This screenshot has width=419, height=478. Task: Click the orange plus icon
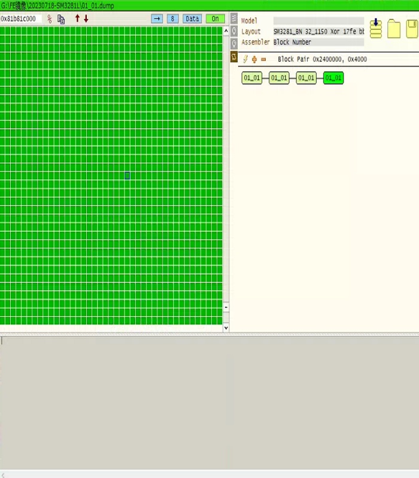click(x=254, y=59)
